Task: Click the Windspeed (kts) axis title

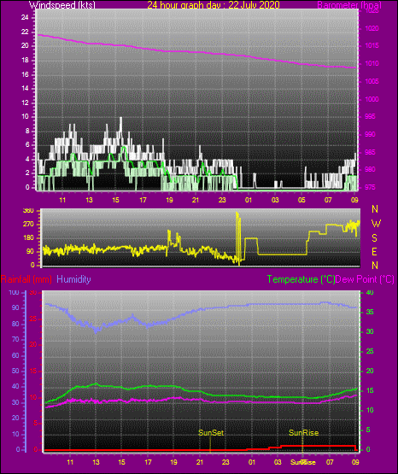Action: [62, 5]
